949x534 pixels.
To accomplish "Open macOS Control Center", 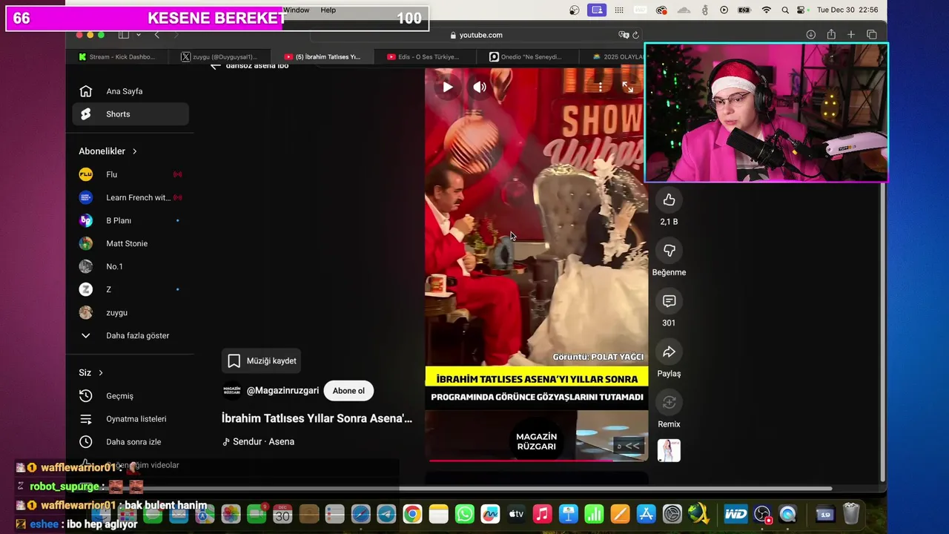I will point(801,10).
